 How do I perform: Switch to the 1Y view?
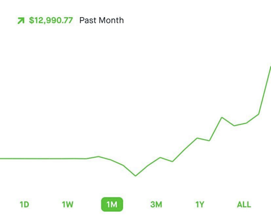pyautogui.click(x=200, y=204)
